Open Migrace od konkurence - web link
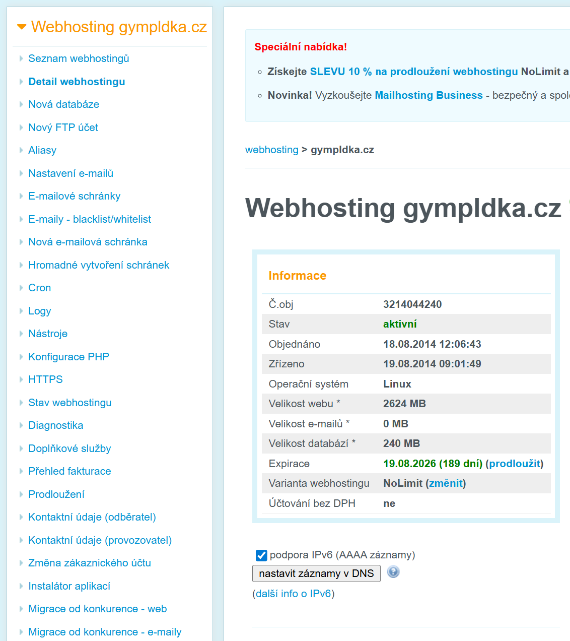Image resolution: width=570 pixels, height=641 pixels. pos(97,609)
